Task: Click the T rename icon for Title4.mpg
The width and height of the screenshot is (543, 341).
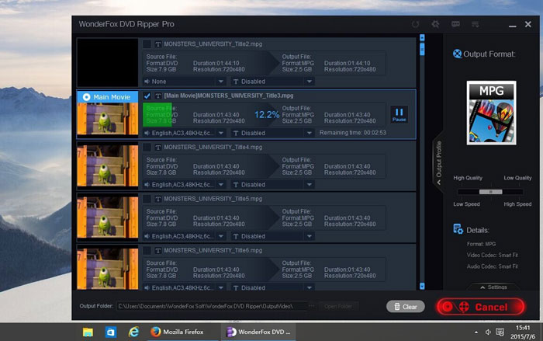Action: point(158,148)
